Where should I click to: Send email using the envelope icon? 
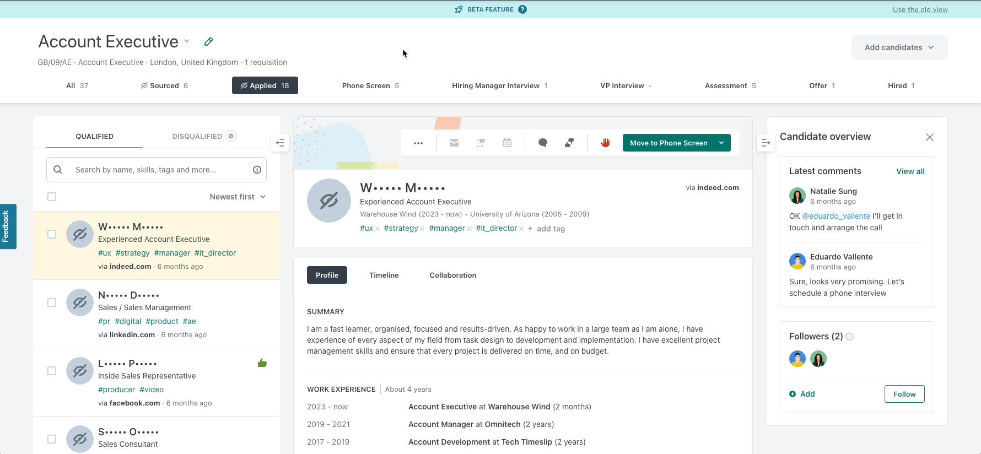(454, 143)
